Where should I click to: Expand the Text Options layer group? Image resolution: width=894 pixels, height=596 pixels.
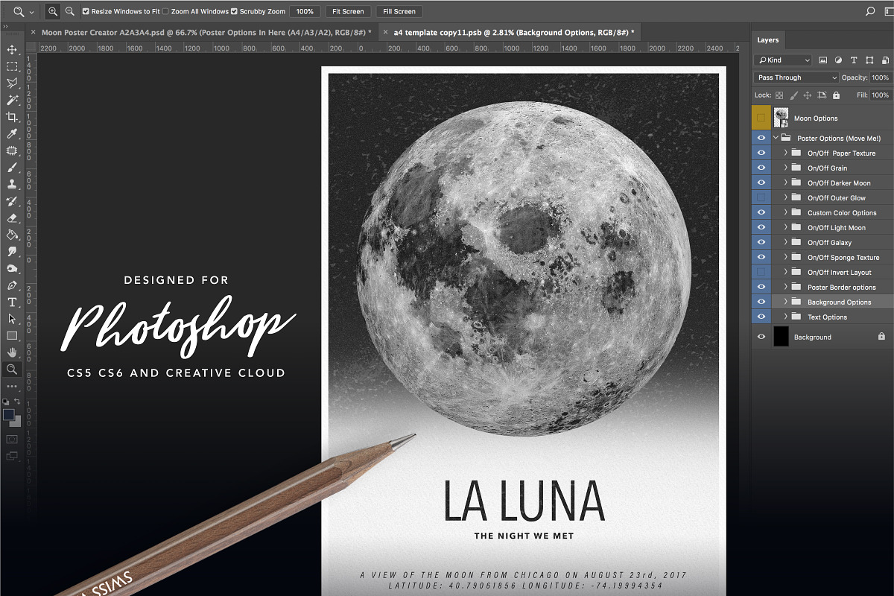tap(785, 317)
